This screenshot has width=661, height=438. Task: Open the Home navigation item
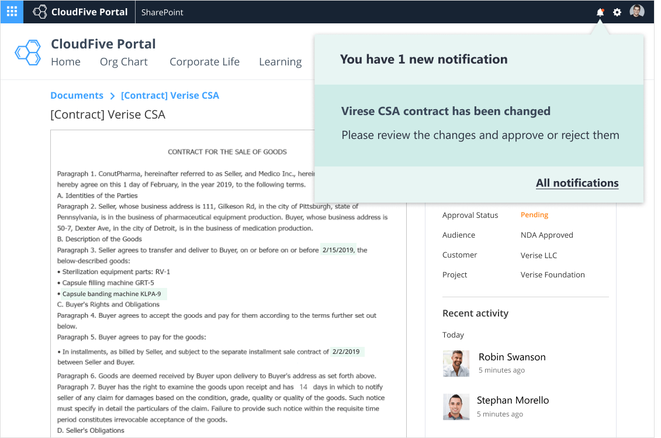[65, 62]
